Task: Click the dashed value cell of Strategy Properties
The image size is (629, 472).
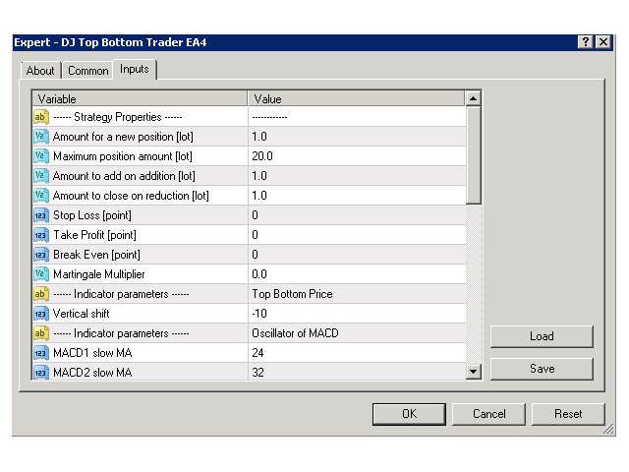Action: (357, 117)
